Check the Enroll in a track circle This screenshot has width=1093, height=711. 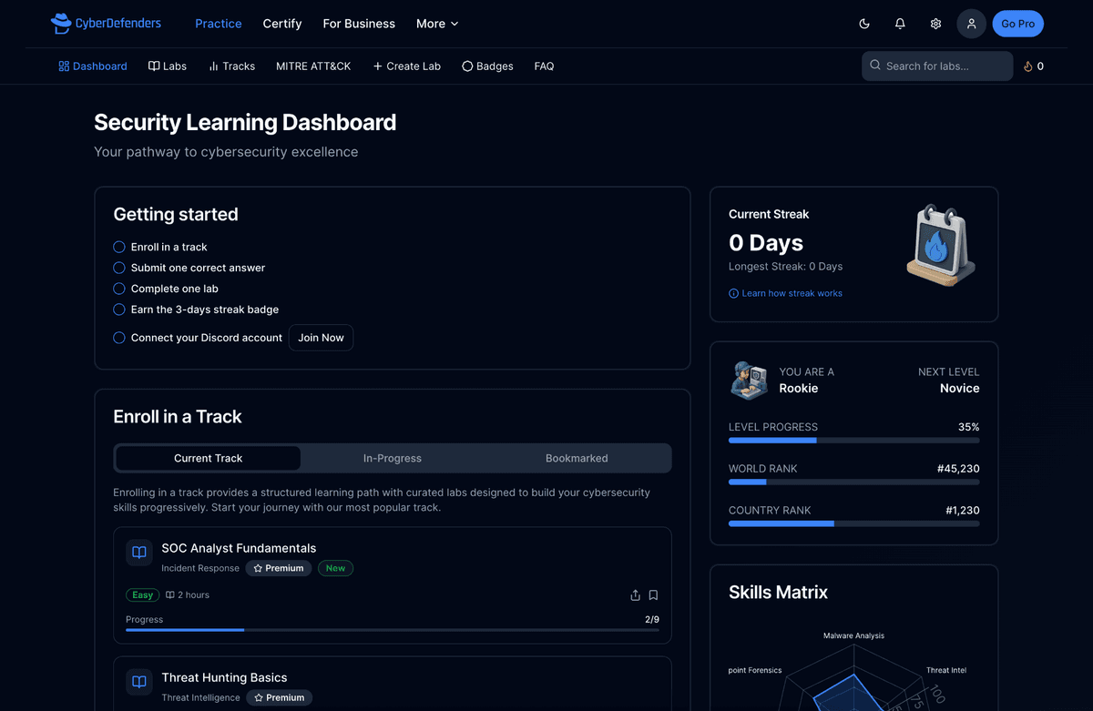119,247
